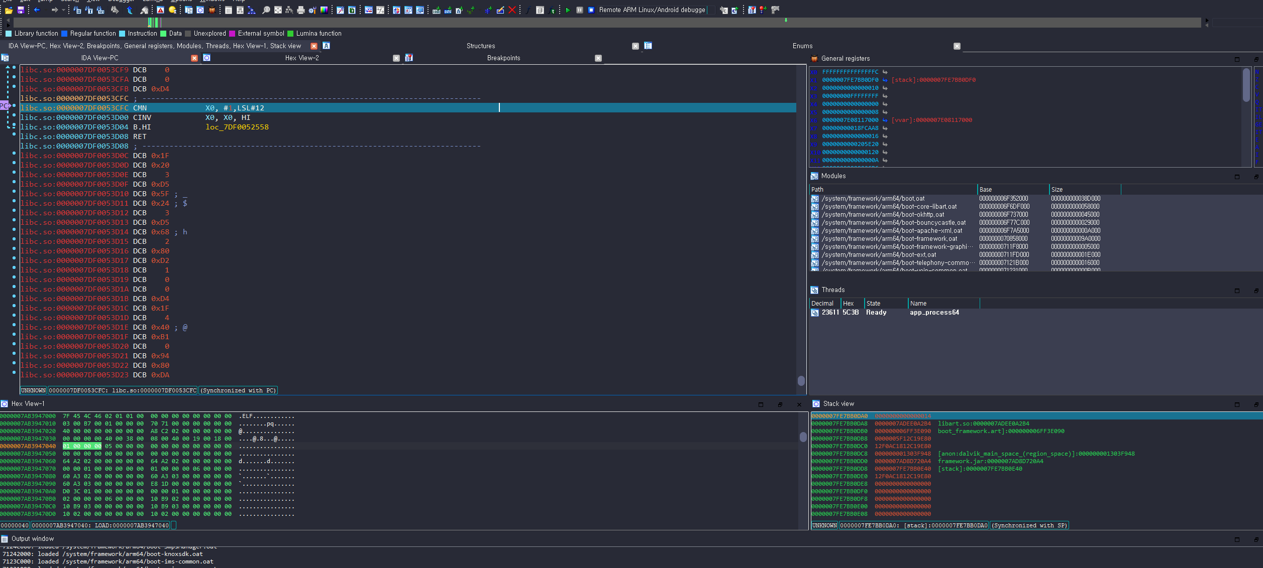The height and width of the screenshot is (568, 1263).
Task: Click the Library function light-blue legend swatch
Action: (9, 34)
